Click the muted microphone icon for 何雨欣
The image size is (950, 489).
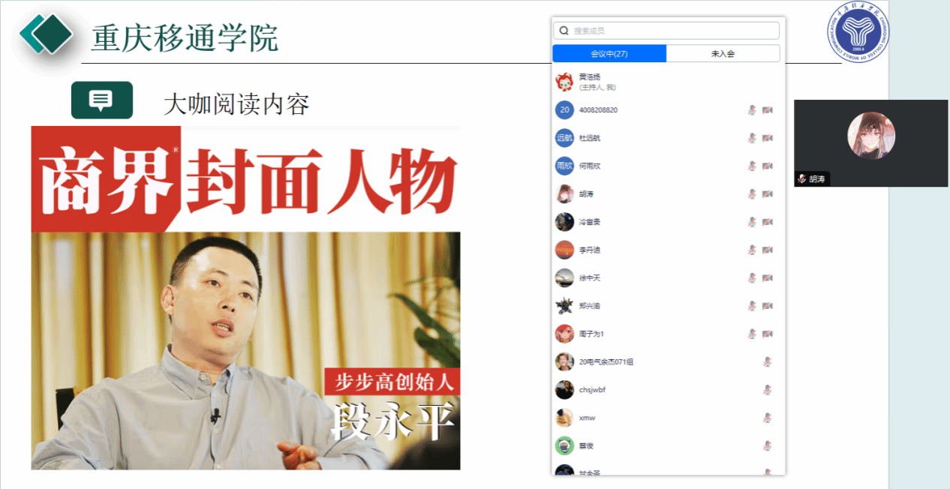pos(751,166)
